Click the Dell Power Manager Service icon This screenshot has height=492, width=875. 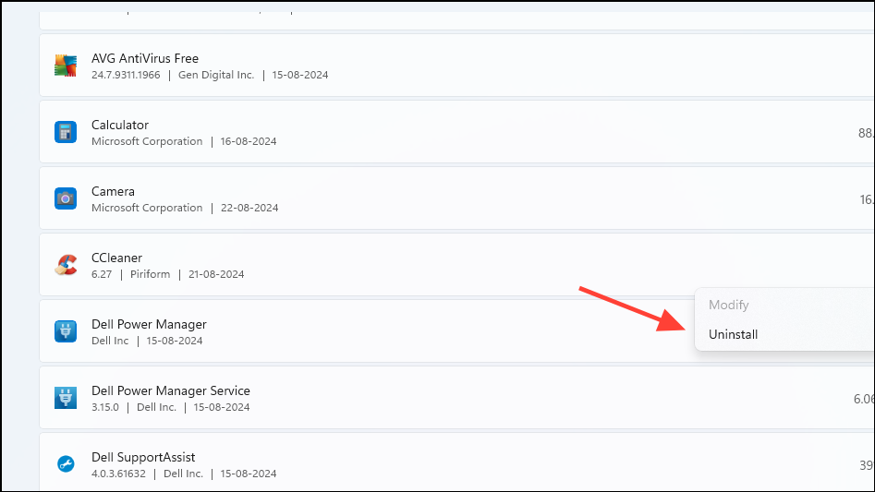pos(66,398)
